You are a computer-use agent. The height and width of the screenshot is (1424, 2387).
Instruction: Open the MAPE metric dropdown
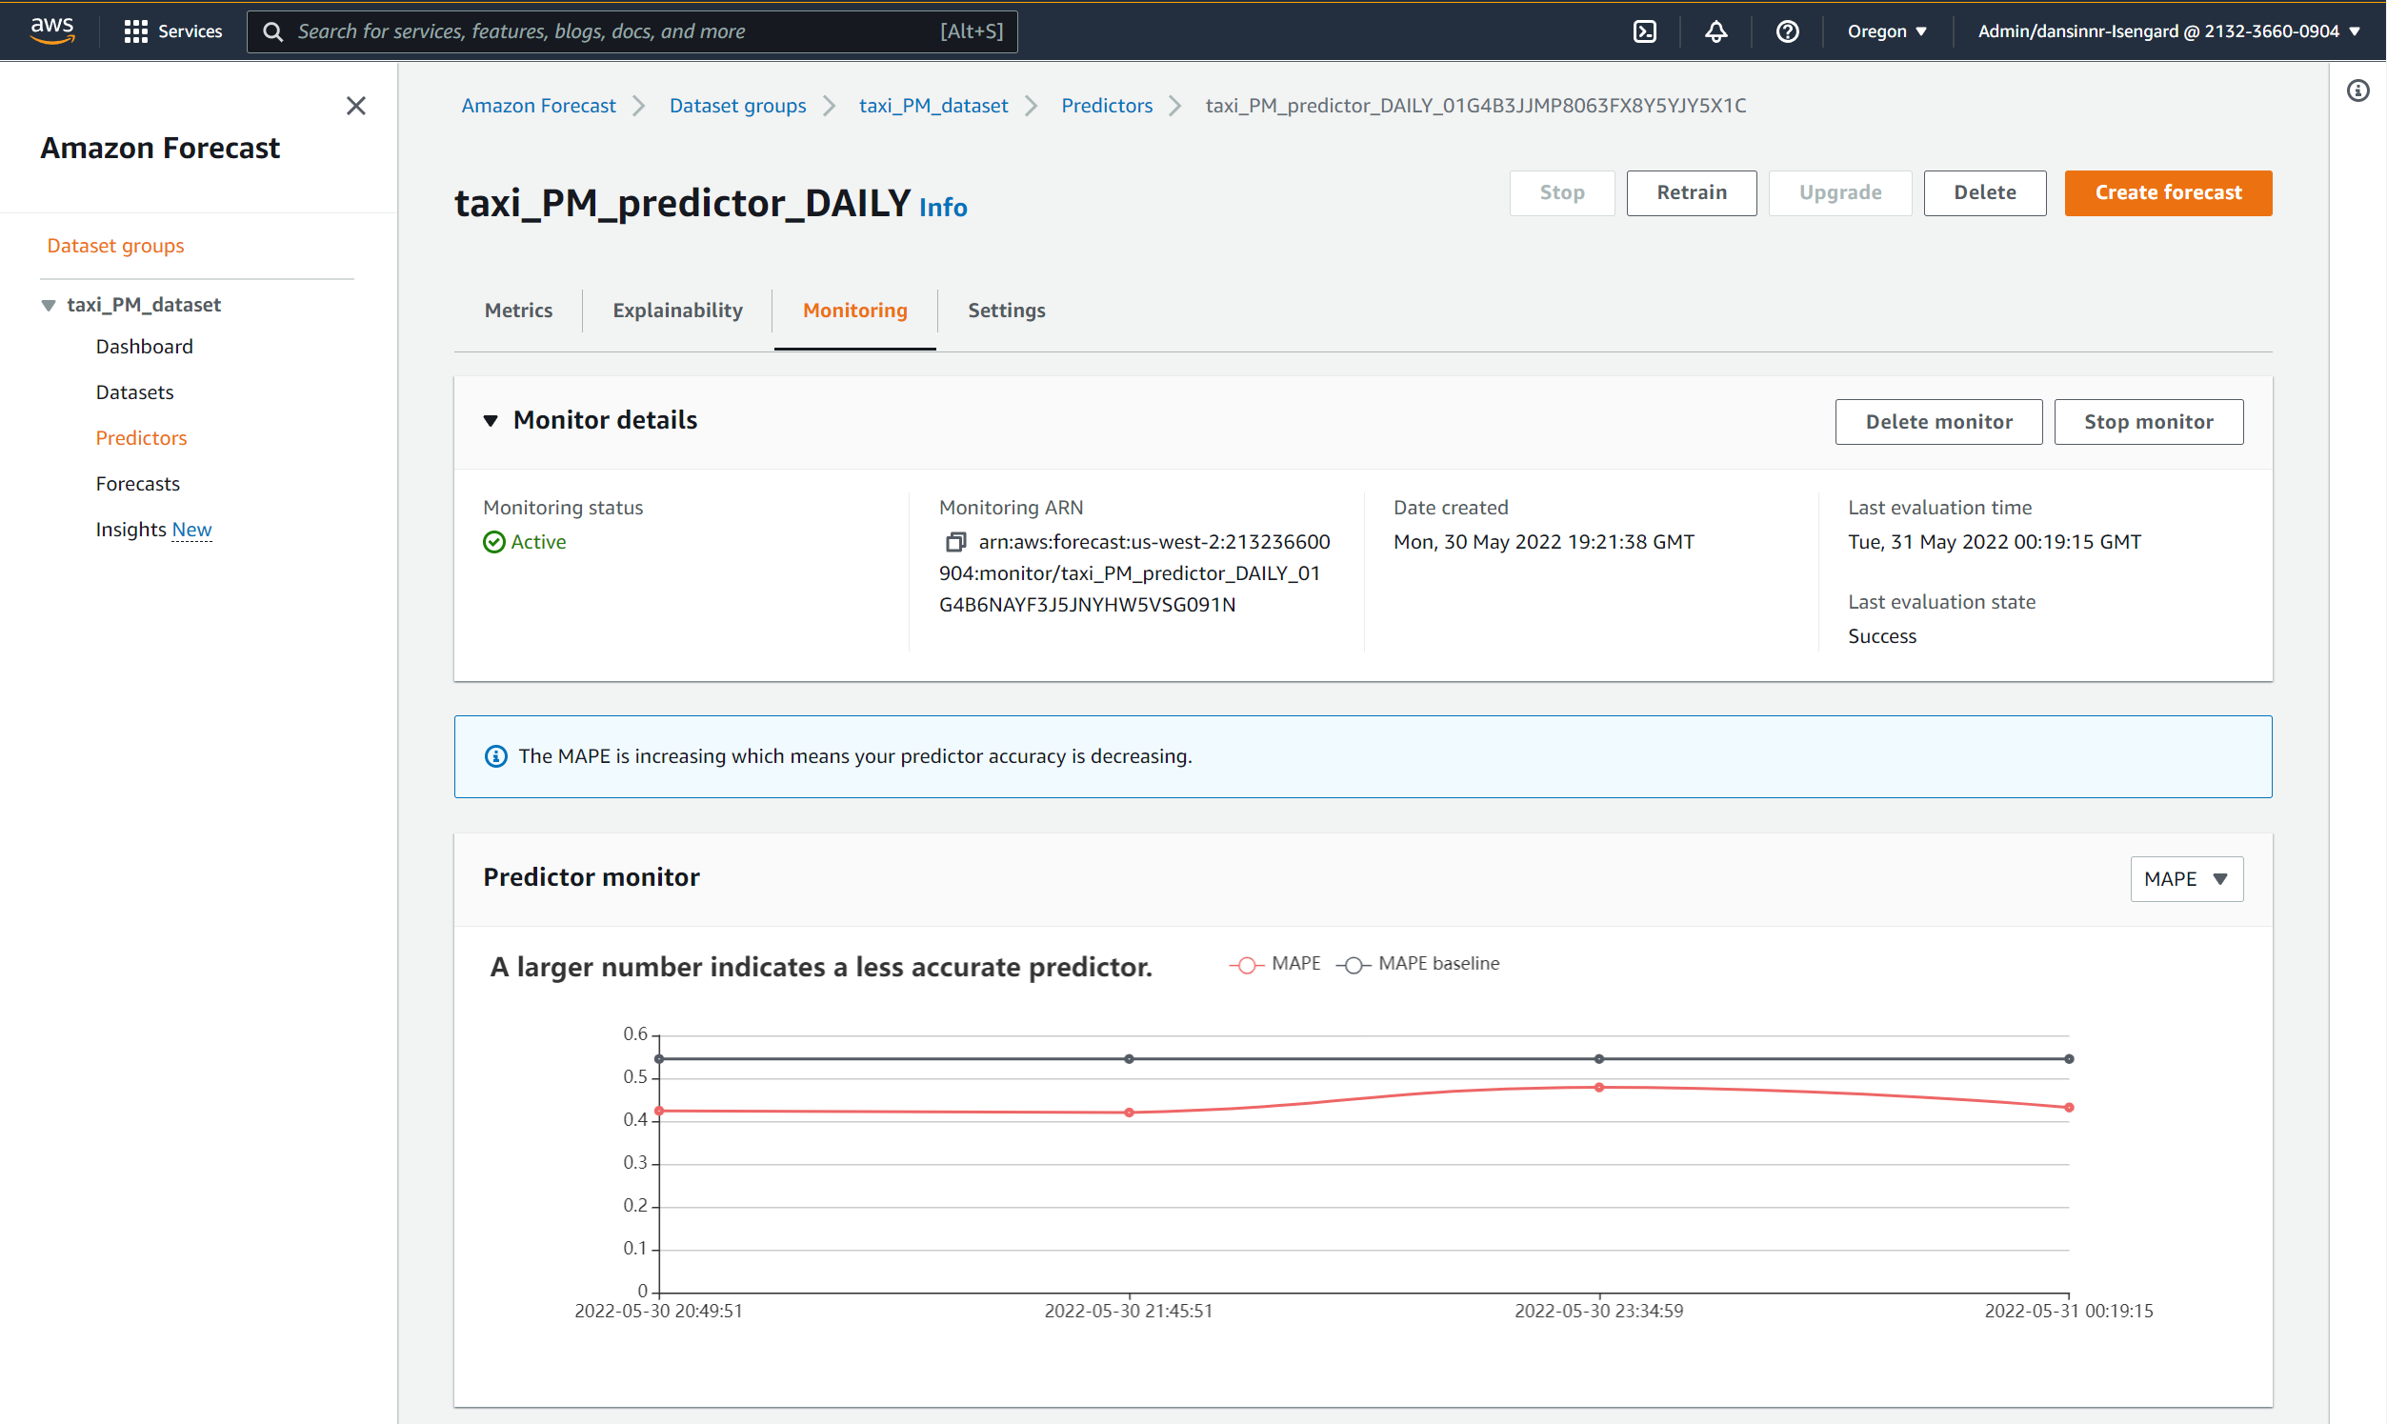pyautogui.click(x=2185, y=879)
